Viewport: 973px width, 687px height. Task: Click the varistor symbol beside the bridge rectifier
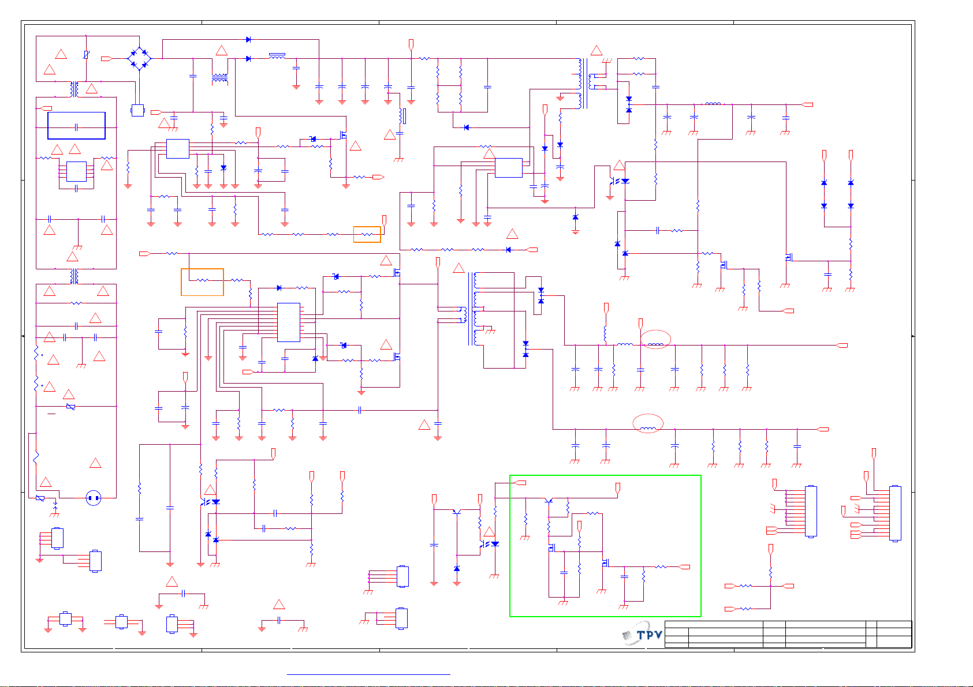(x=86, y=55)
